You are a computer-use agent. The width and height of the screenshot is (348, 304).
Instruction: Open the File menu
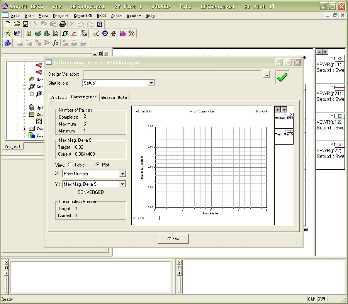coord(15,16)
